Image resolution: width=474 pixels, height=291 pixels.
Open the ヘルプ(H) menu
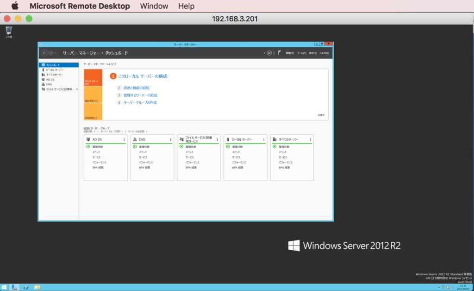pos(324,53)
